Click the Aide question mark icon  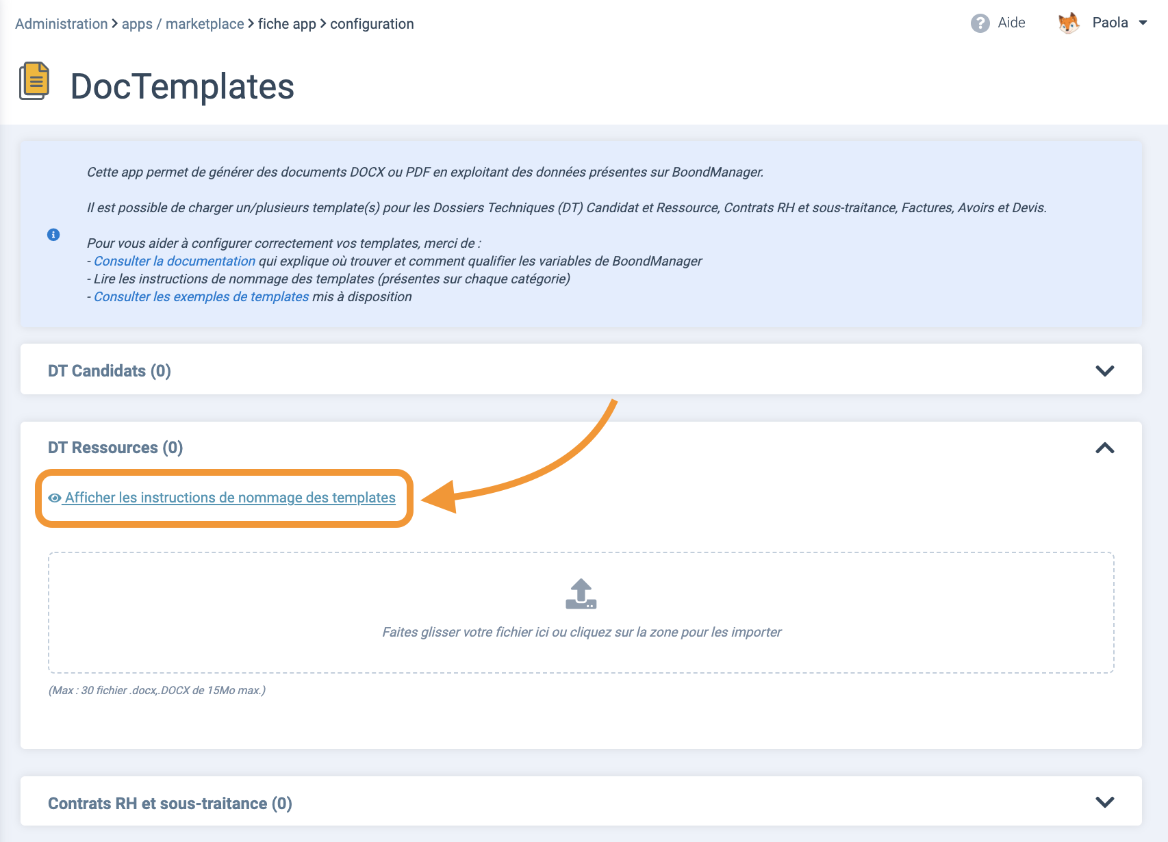(x=980, y=23)
